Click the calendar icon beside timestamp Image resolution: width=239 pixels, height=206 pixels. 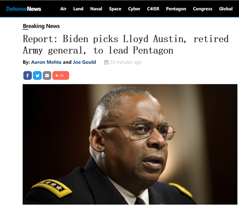coord(106,62)
